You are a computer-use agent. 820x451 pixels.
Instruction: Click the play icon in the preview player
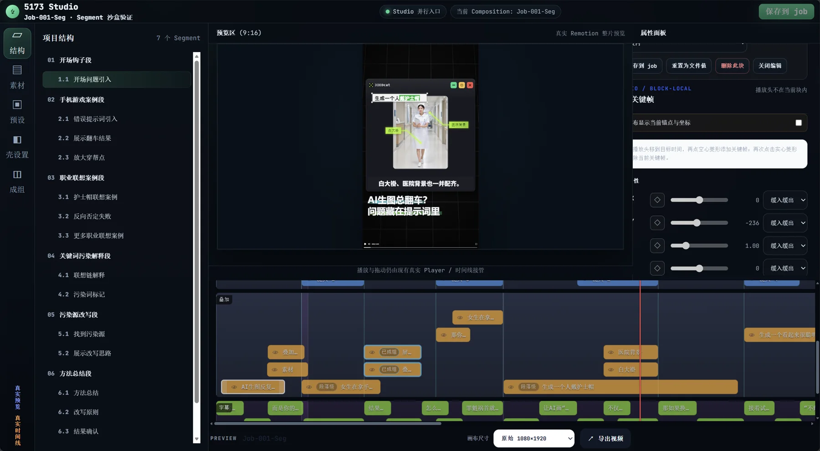[x=365, y=244]
